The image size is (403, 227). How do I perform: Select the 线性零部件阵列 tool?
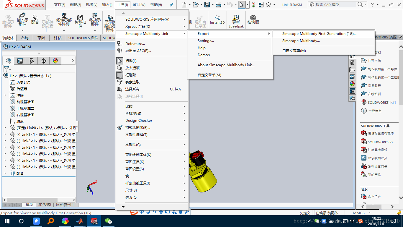64,20
